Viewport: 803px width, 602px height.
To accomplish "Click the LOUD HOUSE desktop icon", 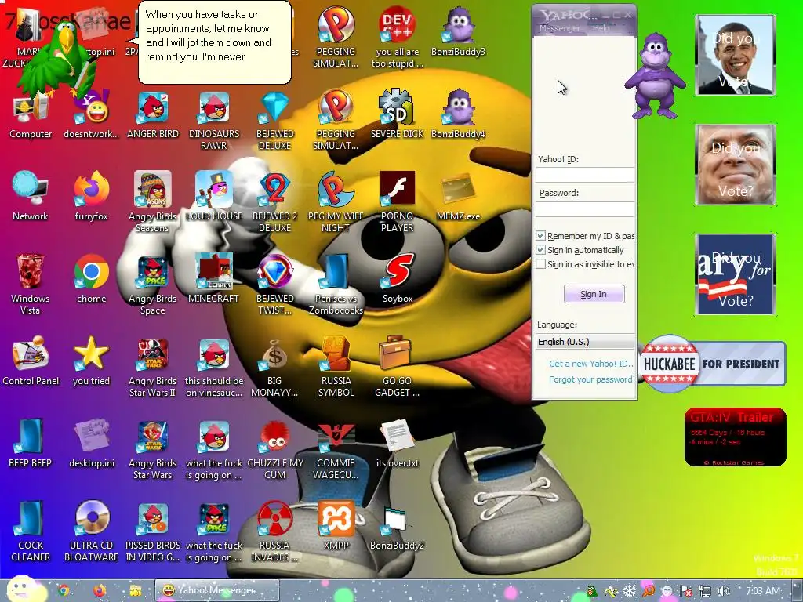I will (x=214, y=190).
